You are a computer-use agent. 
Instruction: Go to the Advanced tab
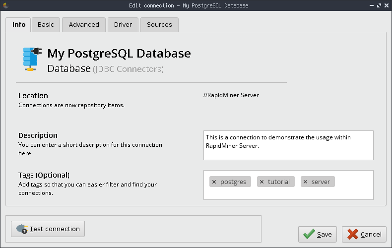pyautogui.click(x=84, y=25)
